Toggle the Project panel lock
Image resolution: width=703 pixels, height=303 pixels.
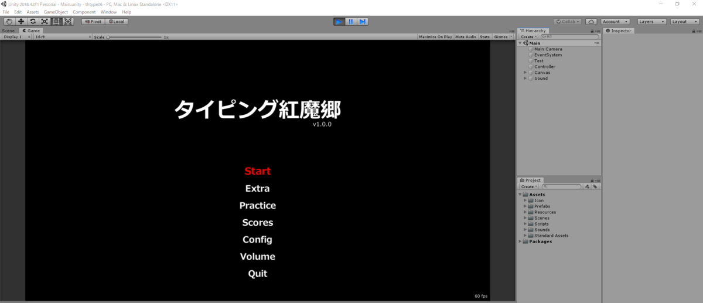coord(592,180)
